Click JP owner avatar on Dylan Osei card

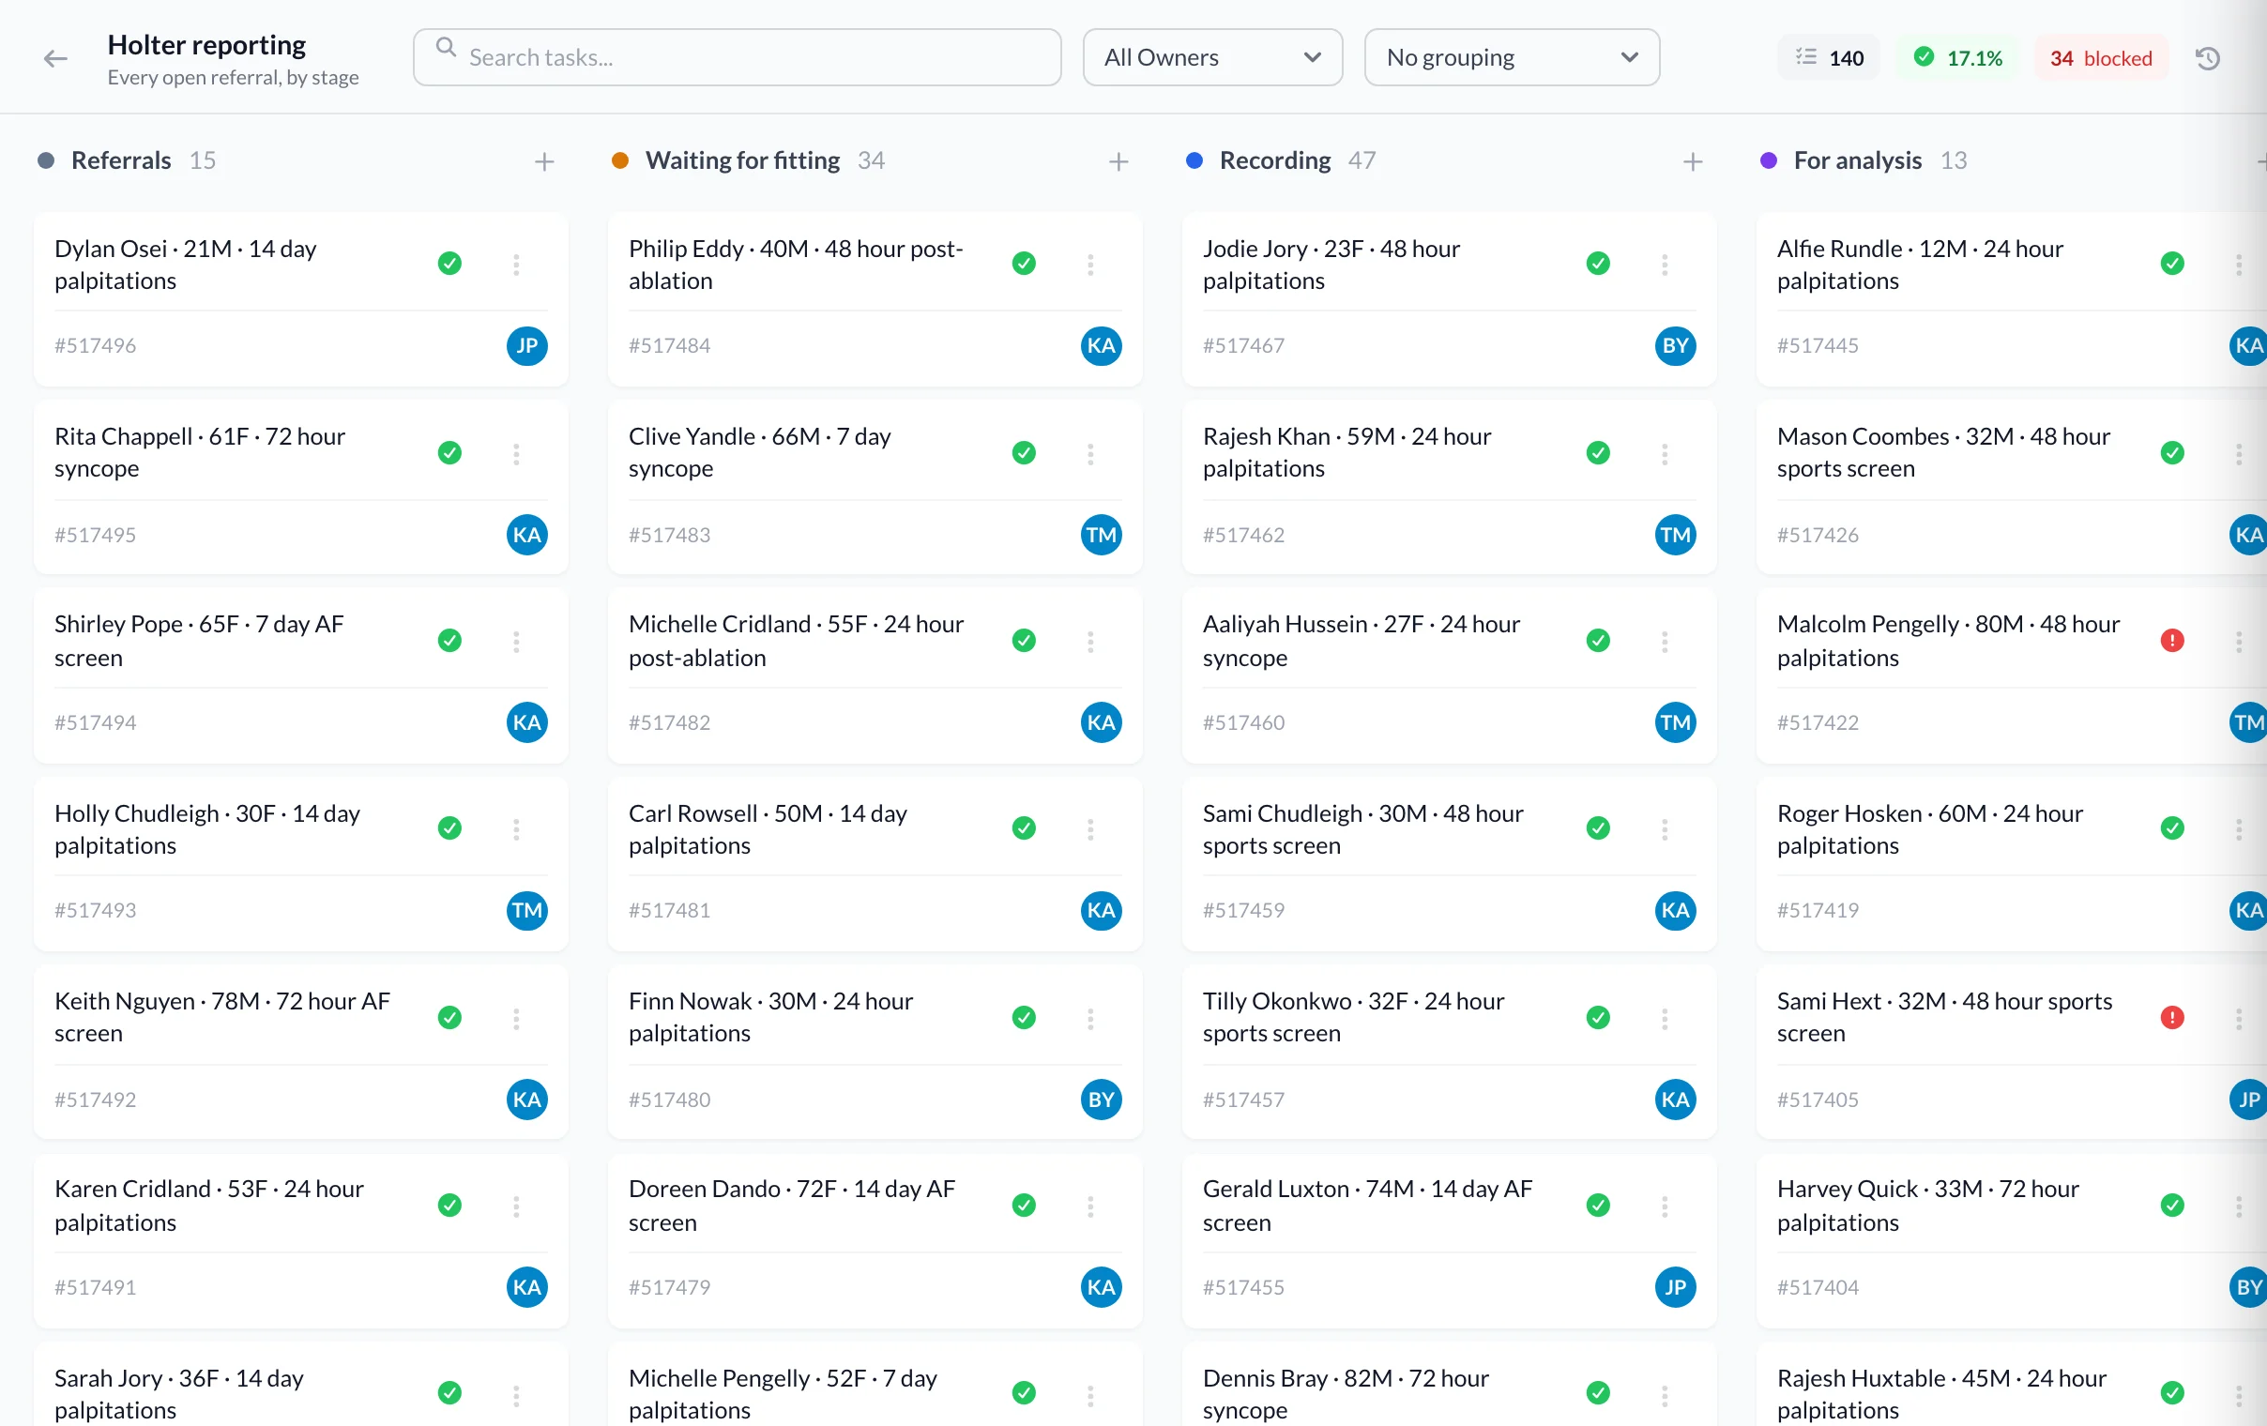(526, 345)
